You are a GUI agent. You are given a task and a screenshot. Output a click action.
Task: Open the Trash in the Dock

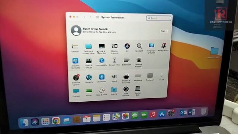tap(203, 111)
